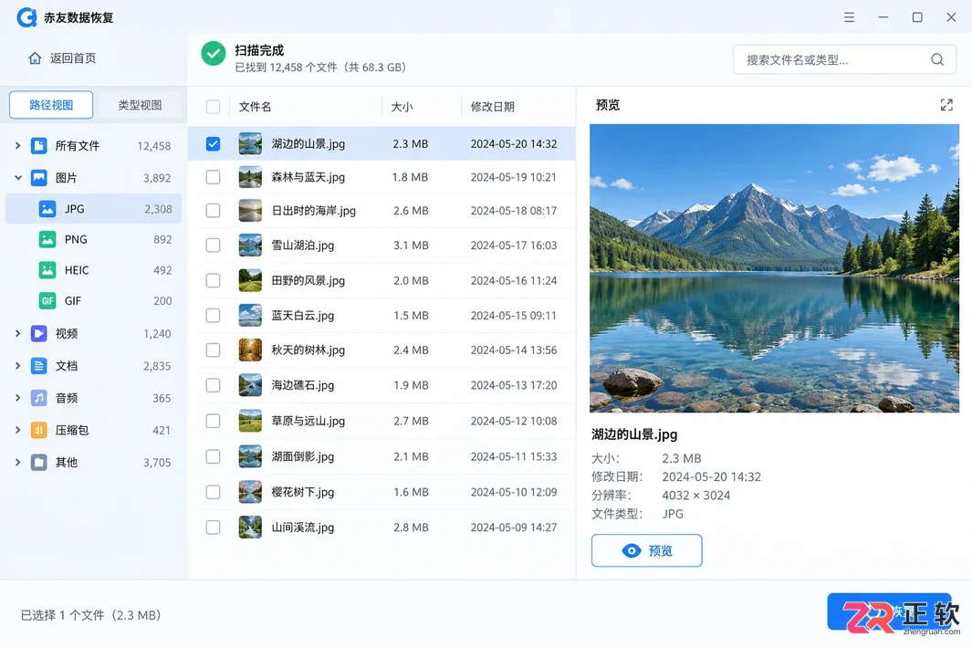The image size is (972, 648).
Task: Click the large preview image
Action: coord(774,268)
